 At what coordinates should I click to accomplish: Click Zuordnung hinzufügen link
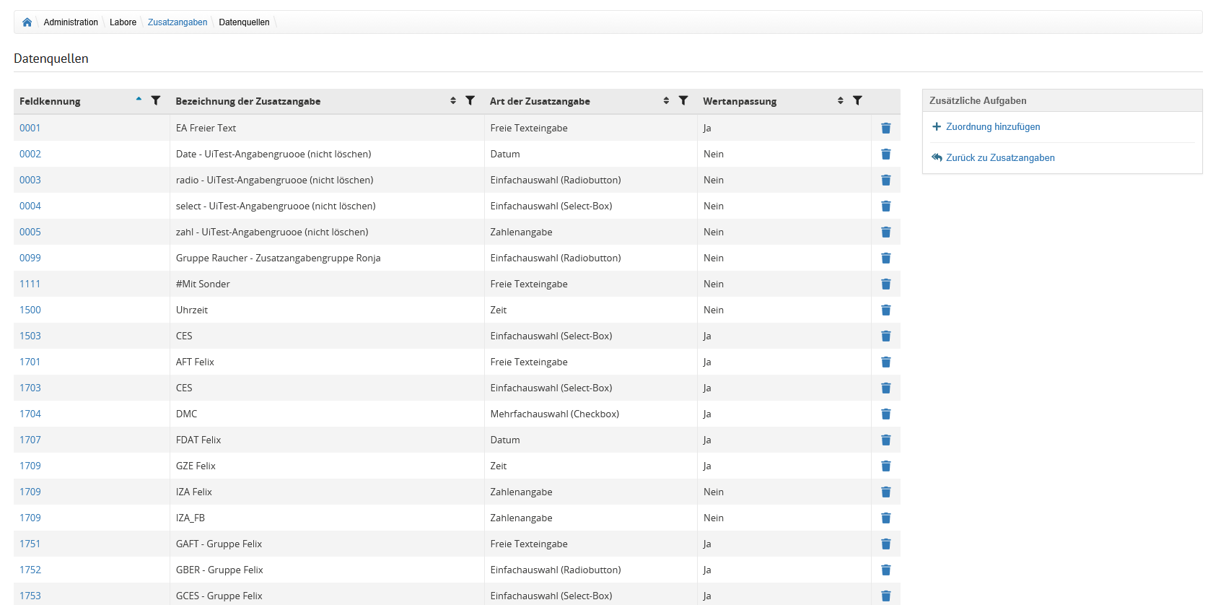[992, 127]
